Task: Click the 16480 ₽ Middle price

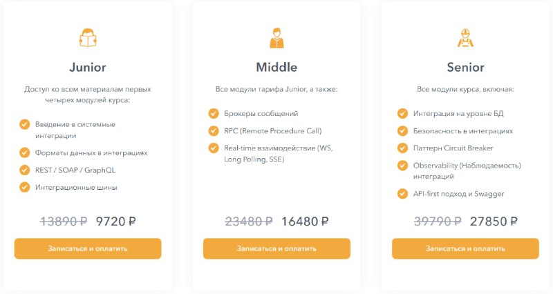Action: coord(305,222)
